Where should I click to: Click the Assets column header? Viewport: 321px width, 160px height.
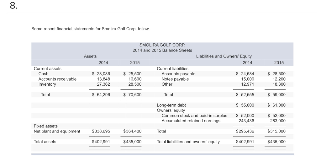(90, 56)
